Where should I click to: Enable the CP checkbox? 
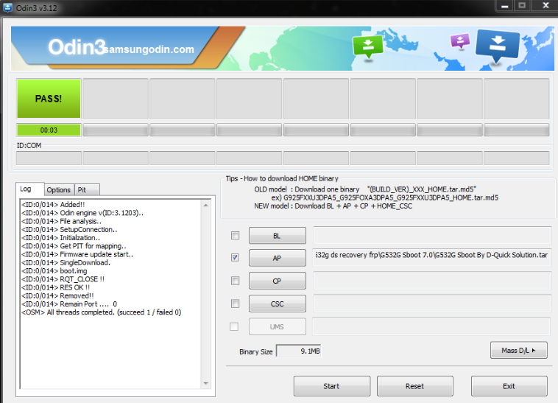pyautogui.click(x=236, y=281)
